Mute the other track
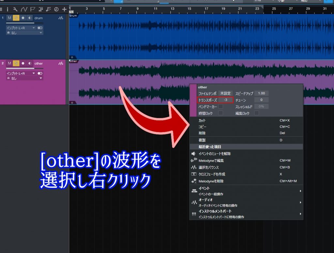The image size is (334, 253). click(x=9, y=63)
